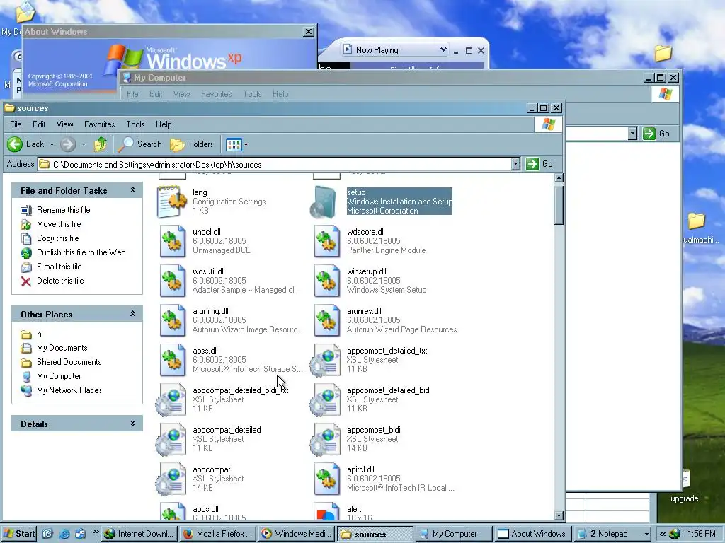Select the winsetup.dll file icon

click(x=326, y=281)
